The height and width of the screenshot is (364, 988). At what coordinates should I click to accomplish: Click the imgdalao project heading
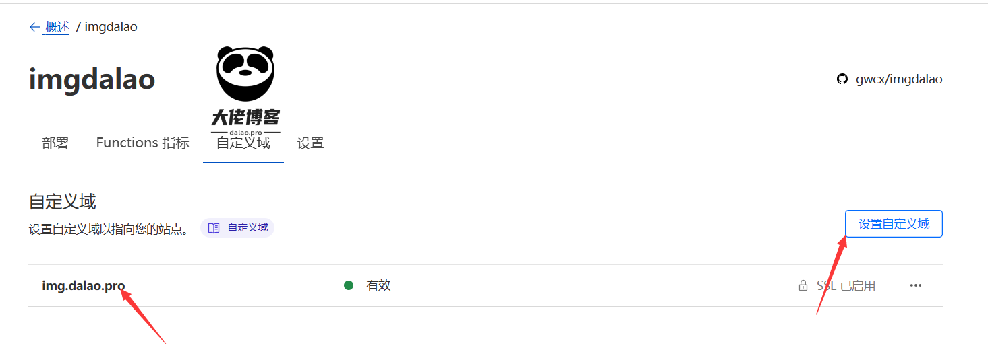coord(92,80)
